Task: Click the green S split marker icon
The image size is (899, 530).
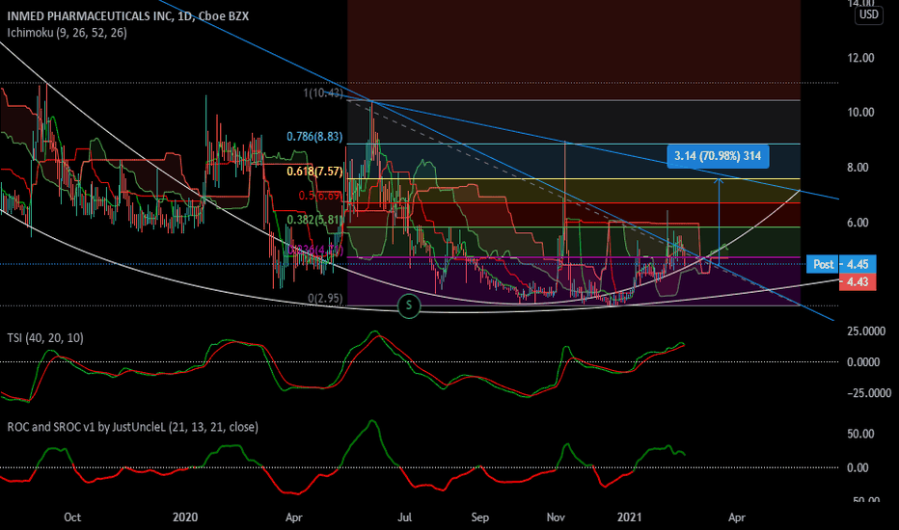Action: click(409, 305)
